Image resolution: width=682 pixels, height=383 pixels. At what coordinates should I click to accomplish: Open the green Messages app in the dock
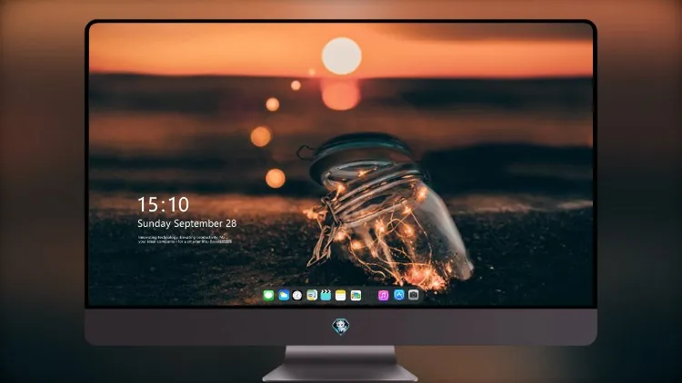point(268,295)
